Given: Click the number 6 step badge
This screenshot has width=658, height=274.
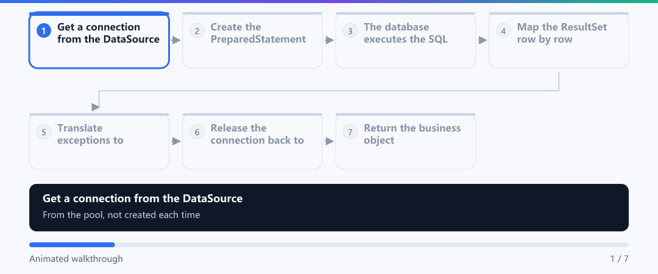Looking at the screenshot, I should point(197,132).
